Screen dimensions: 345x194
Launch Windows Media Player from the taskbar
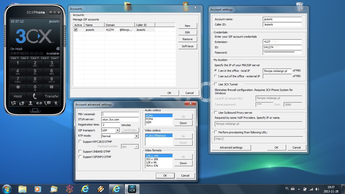(x=38, y=189)
